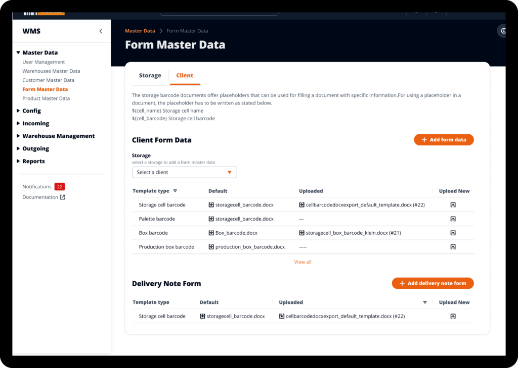Click upload icon for Storage cell barcode row
Viewport: 518px width, 368px height.
pyautogui.click(x=453, y=205)
